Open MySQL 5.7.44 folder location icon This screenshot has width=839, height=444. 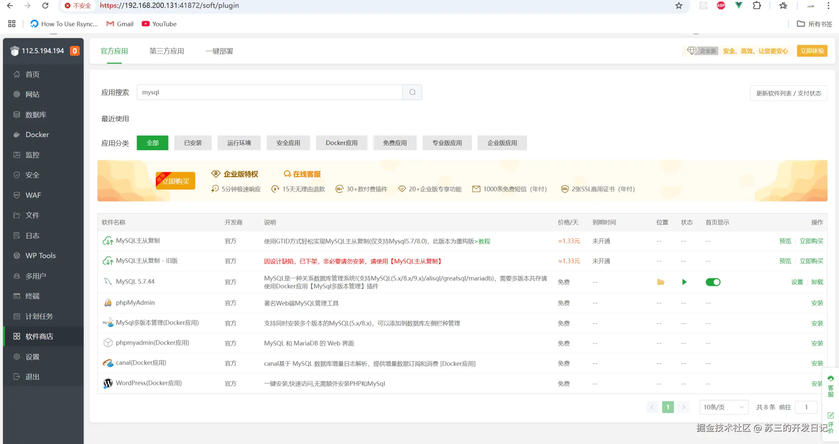pyautogui.click(x=660, y=282)
